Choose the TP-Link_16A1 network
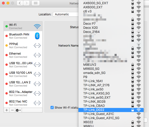 111,81
